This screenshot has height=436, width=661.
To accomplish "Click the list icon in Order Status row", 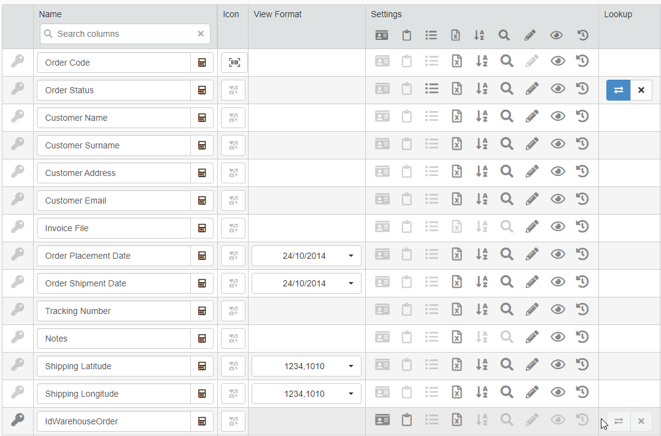I will 431,89.
